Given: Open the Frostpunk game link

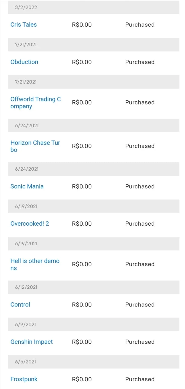Looking at the screenshot, I should click(x=24, y=379).
